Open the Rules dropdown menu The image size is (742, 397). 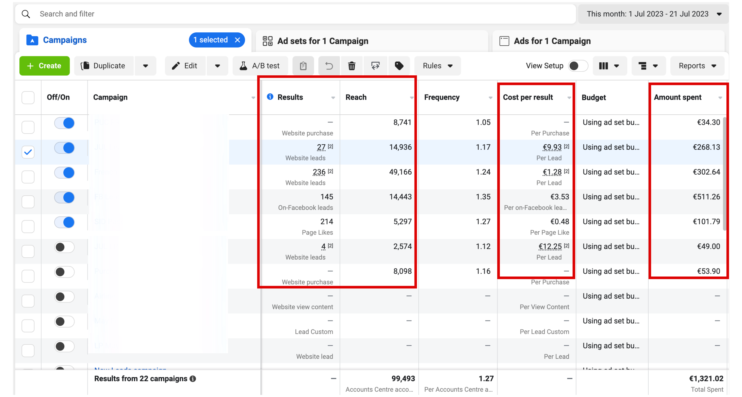pyautogui.click(x=437, y=66)
